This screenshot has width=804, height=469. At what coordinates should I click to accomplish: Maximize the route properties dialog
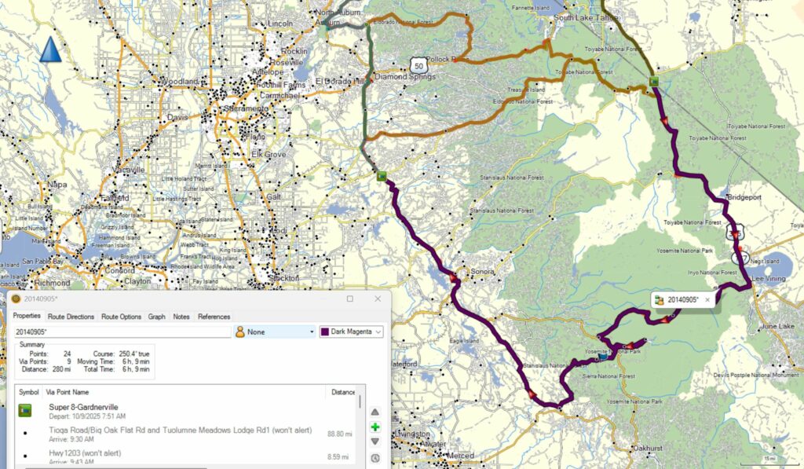click(350, 299)
